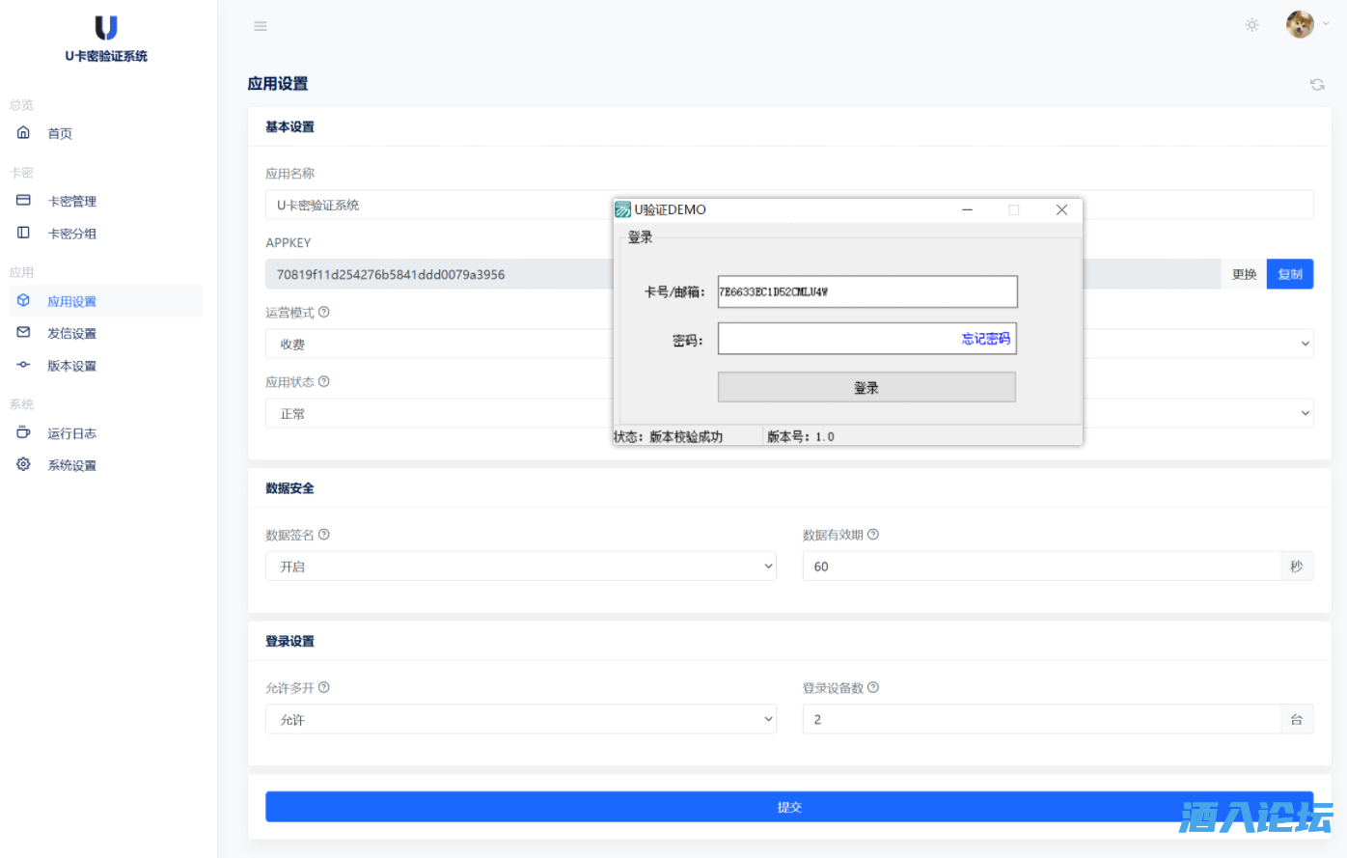Click the 数据有效期 input field
Image resolution: width=1347 pixels, height=858 pixels.
[x=1040, y=567]
